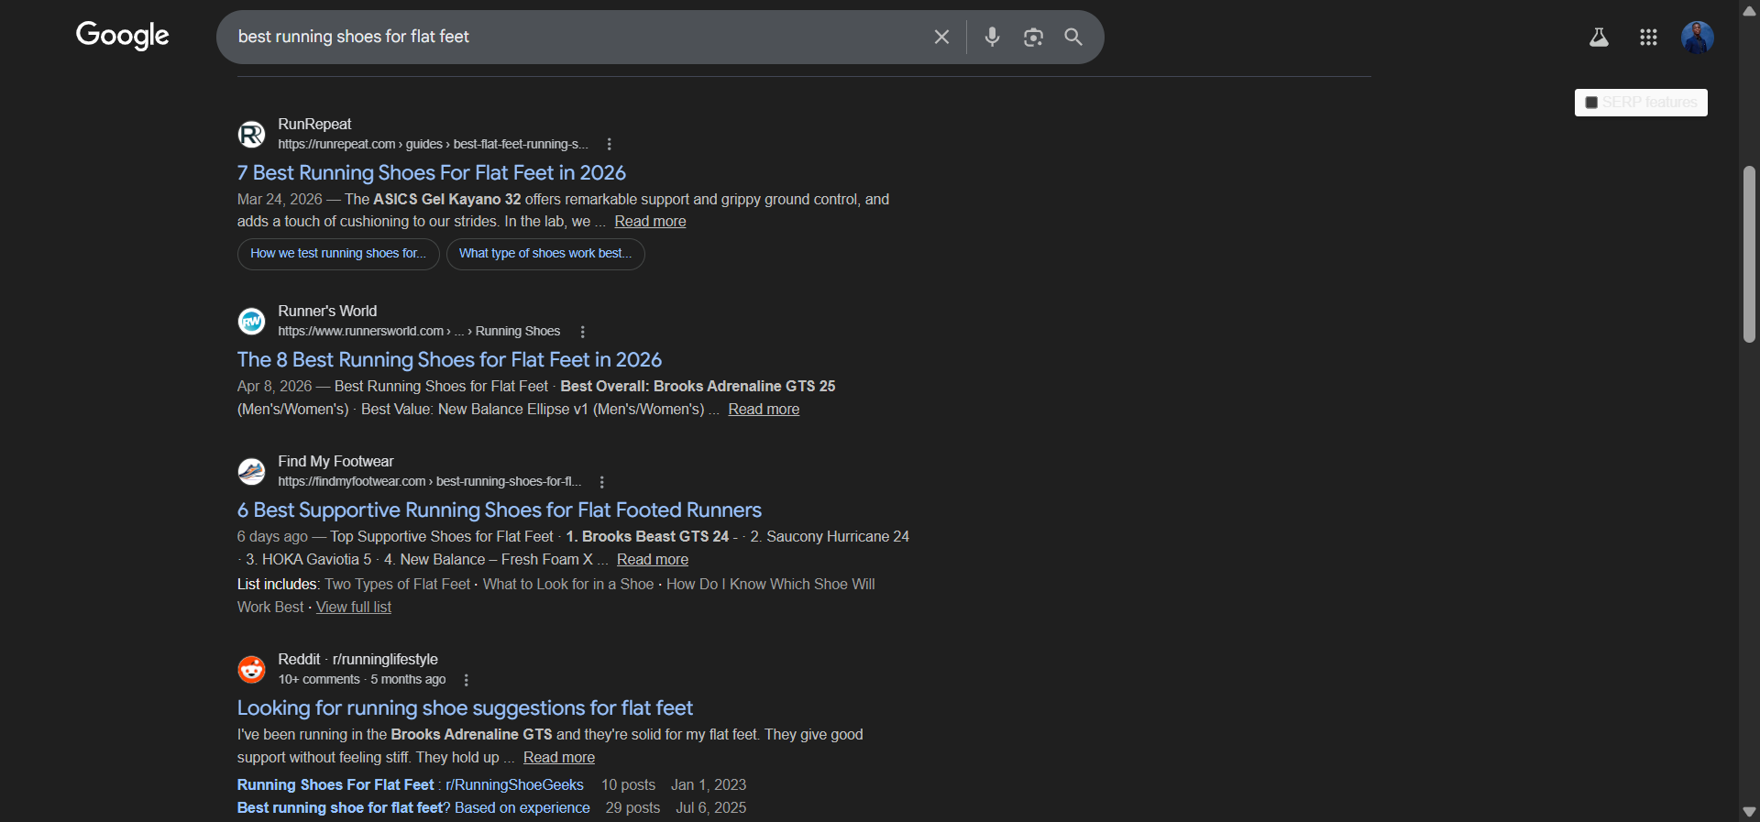Click Read more in the Runner's World snippet
The height and width of the screenshot is (822, 1760).
point(764,409)
